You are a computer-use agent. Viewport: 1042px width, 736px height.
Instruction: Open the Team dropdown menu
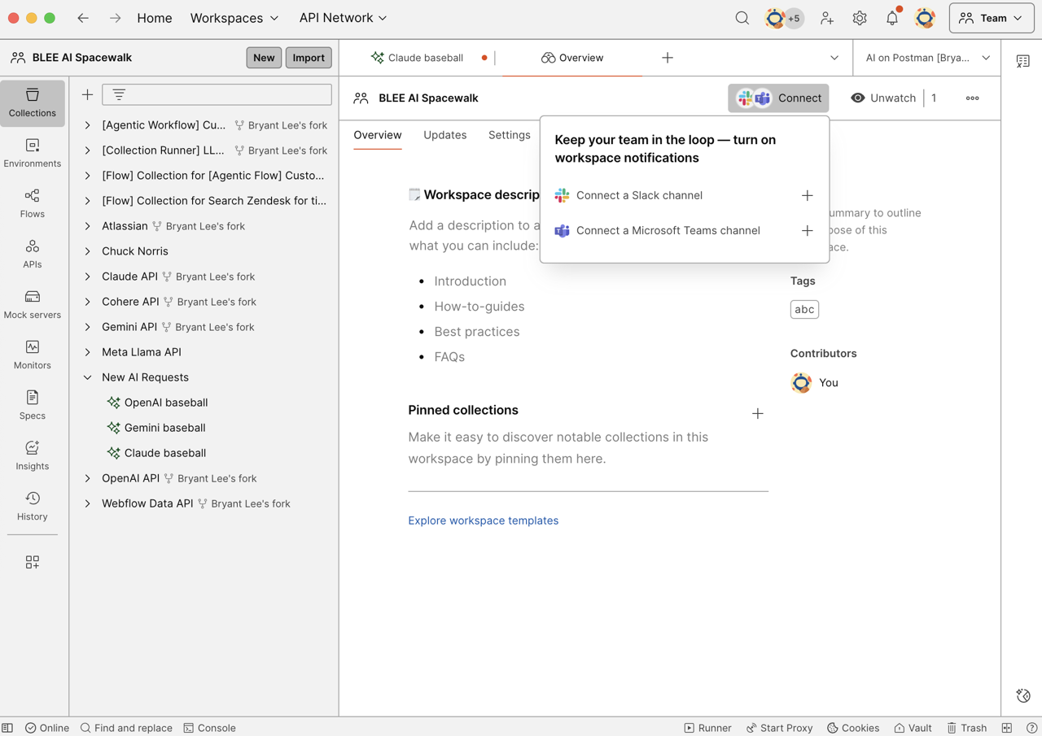click(x=991, y=17)
